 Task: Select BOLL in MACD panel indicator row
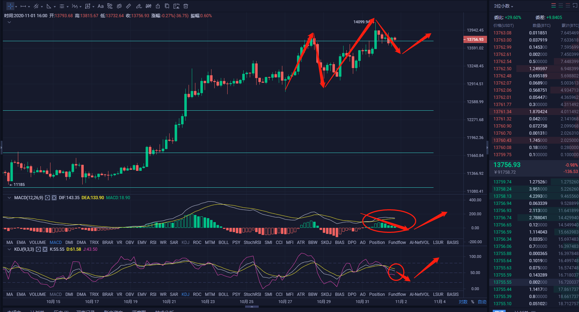coord(224,243)
